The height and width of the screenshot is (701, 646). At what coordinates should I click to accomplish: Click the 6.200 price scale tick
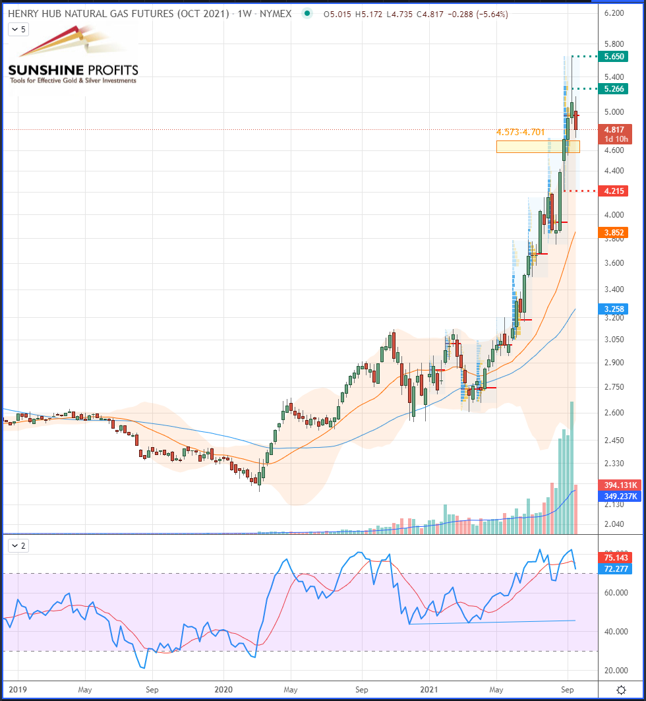coord(614,13)
